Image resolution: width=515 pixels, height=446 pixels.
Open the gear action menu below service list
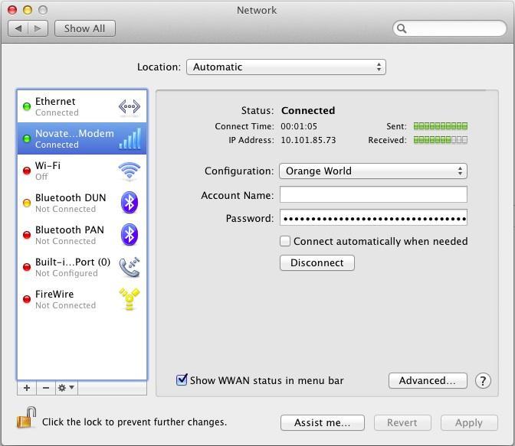pos(66,388)
